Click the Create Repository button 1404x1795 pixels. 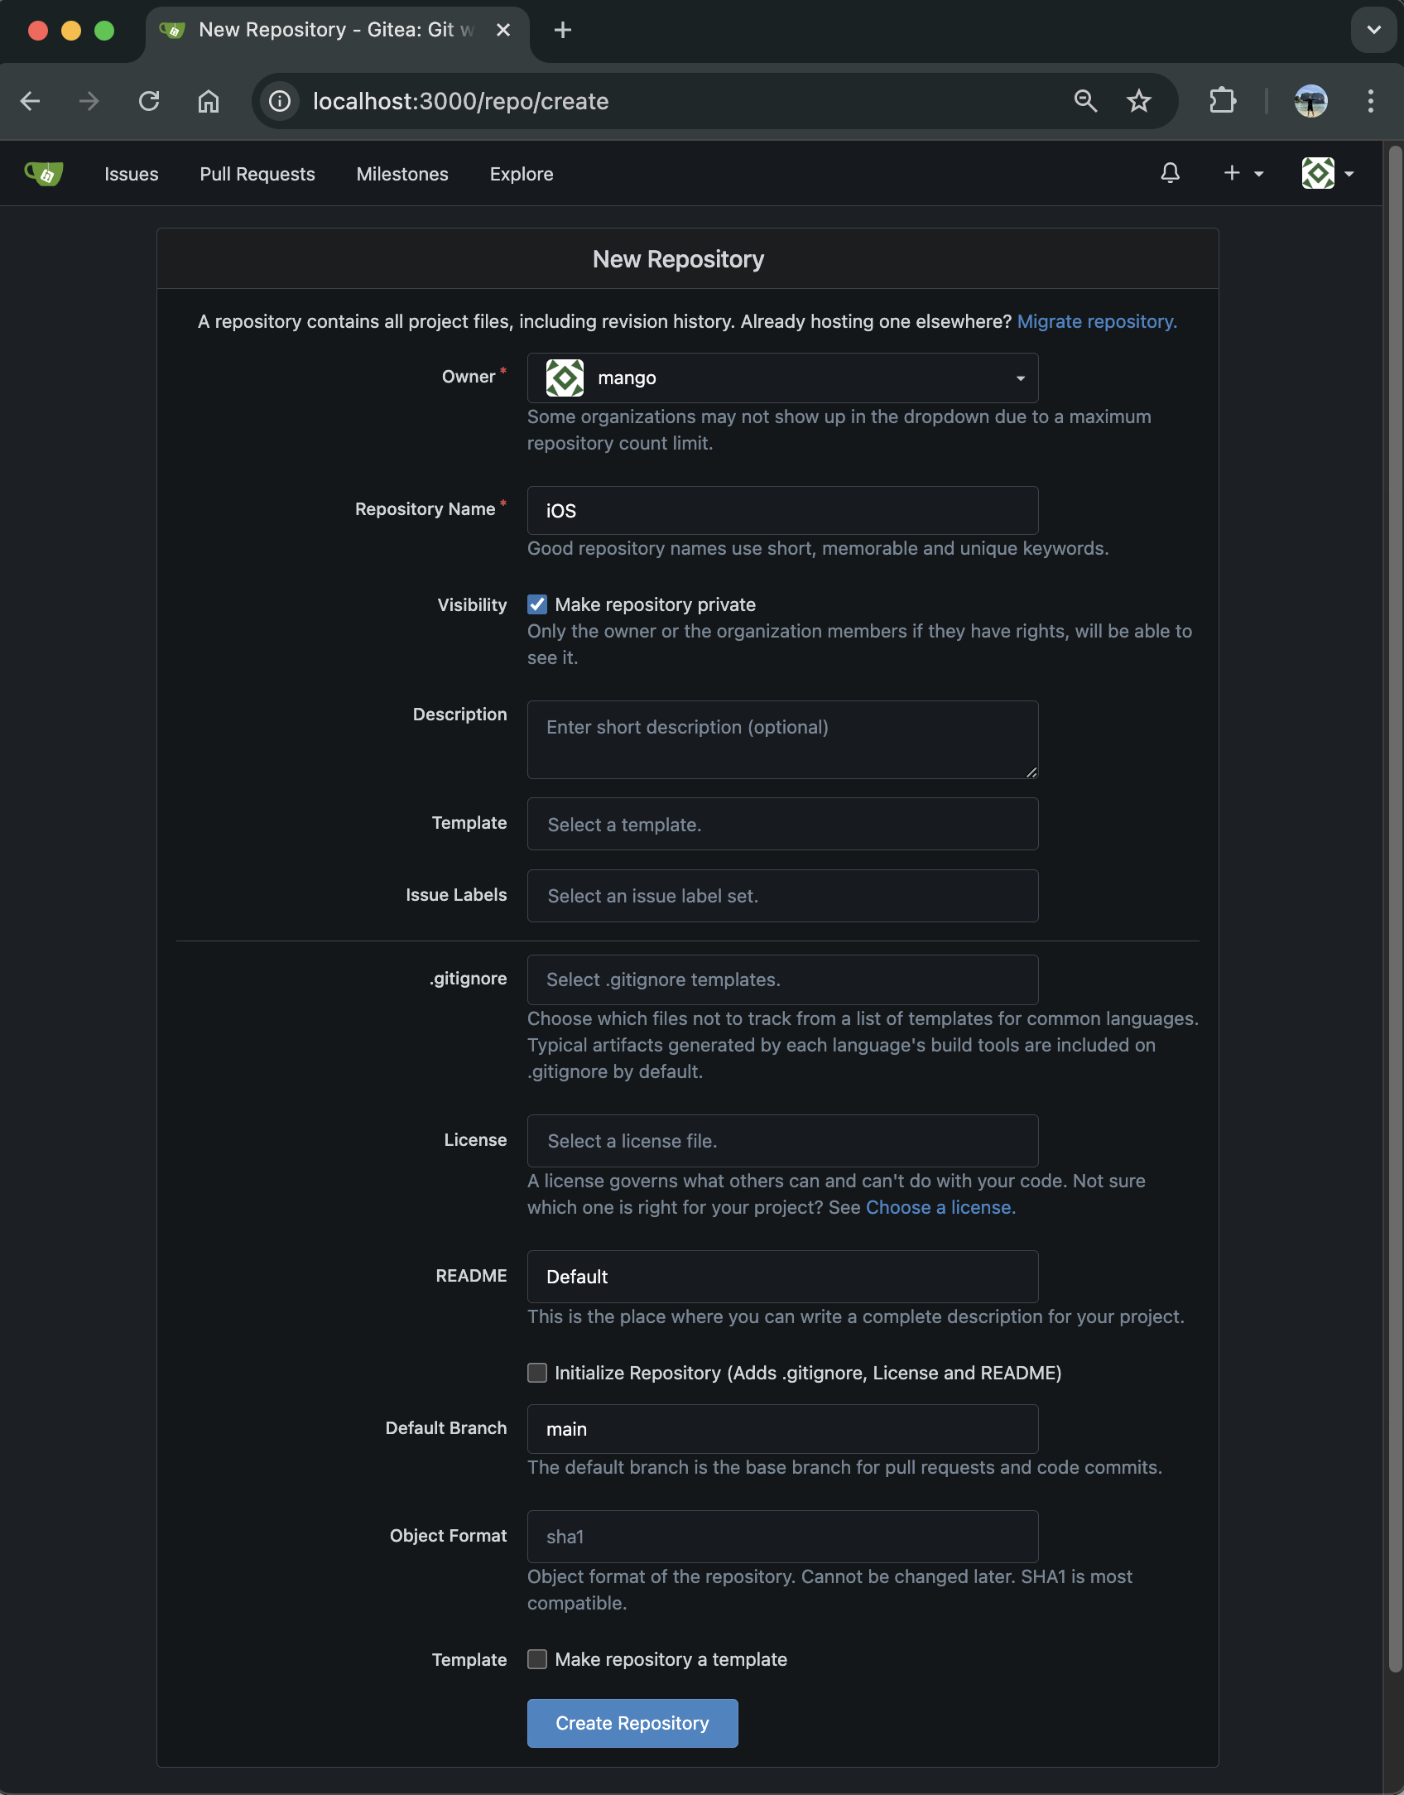point(632,1723)
